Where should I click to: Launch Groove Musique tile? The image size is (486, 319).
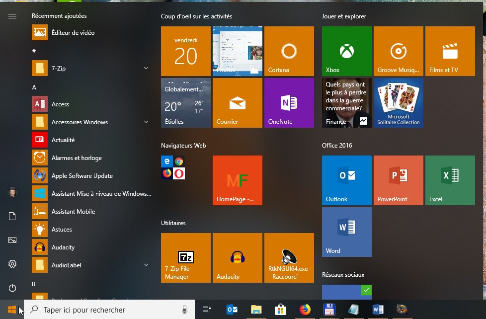pyautogui.click(x=398, y=51)
